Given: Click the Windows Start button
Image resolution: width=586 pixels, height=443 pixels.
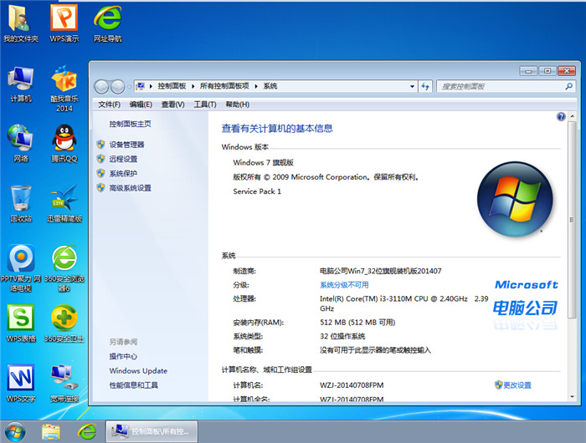Looking at the screenshot, I should tap(15, 431).
